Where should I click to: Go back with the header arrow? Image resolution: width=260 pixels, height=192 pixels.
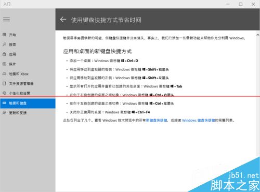tap(63, 20)
